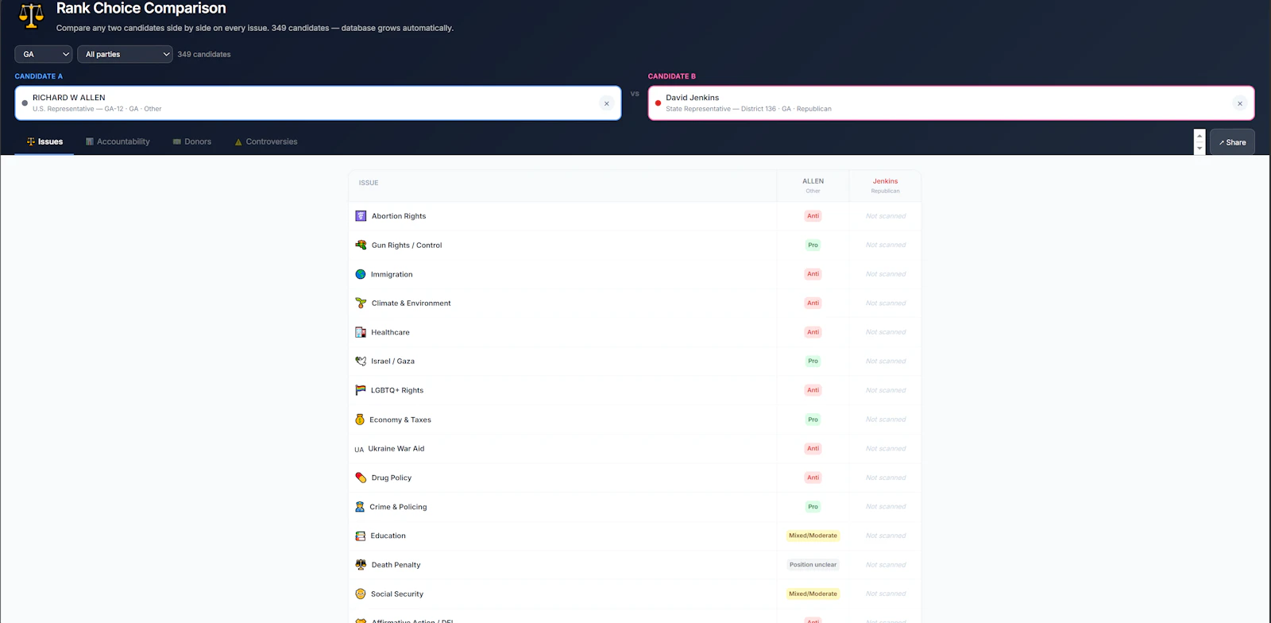
Task: Click Allen's Anti badge for Immigration
Action: [x=813, y=274]
